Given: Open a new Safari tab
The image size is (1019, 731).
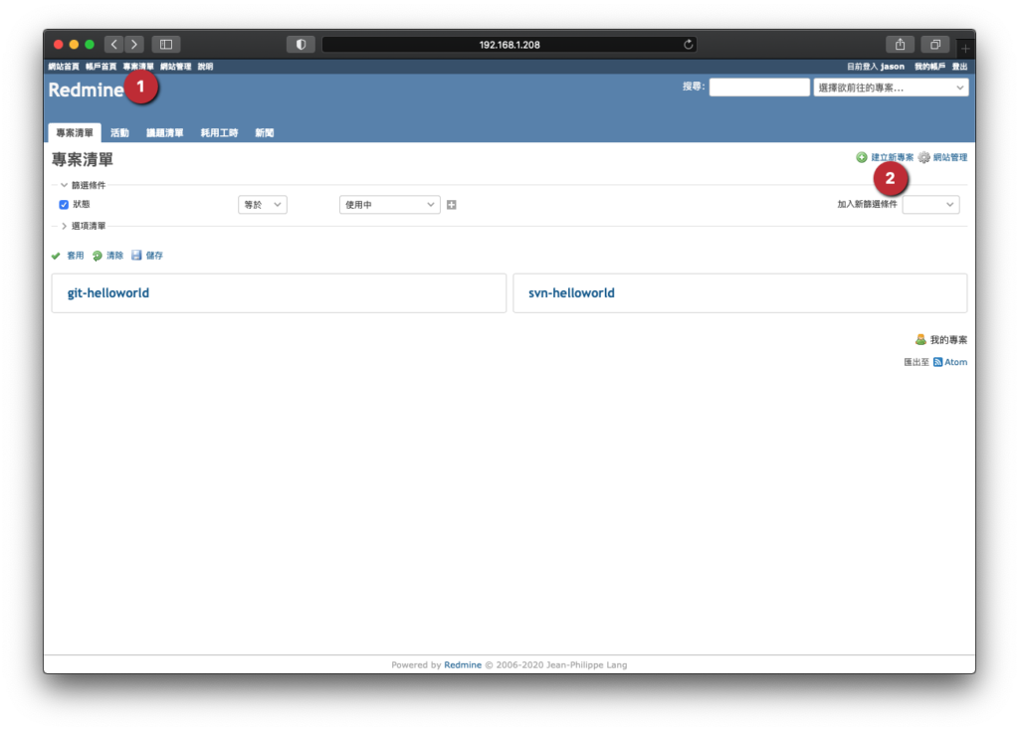Looking at the screenshot, I should (965, 48).
